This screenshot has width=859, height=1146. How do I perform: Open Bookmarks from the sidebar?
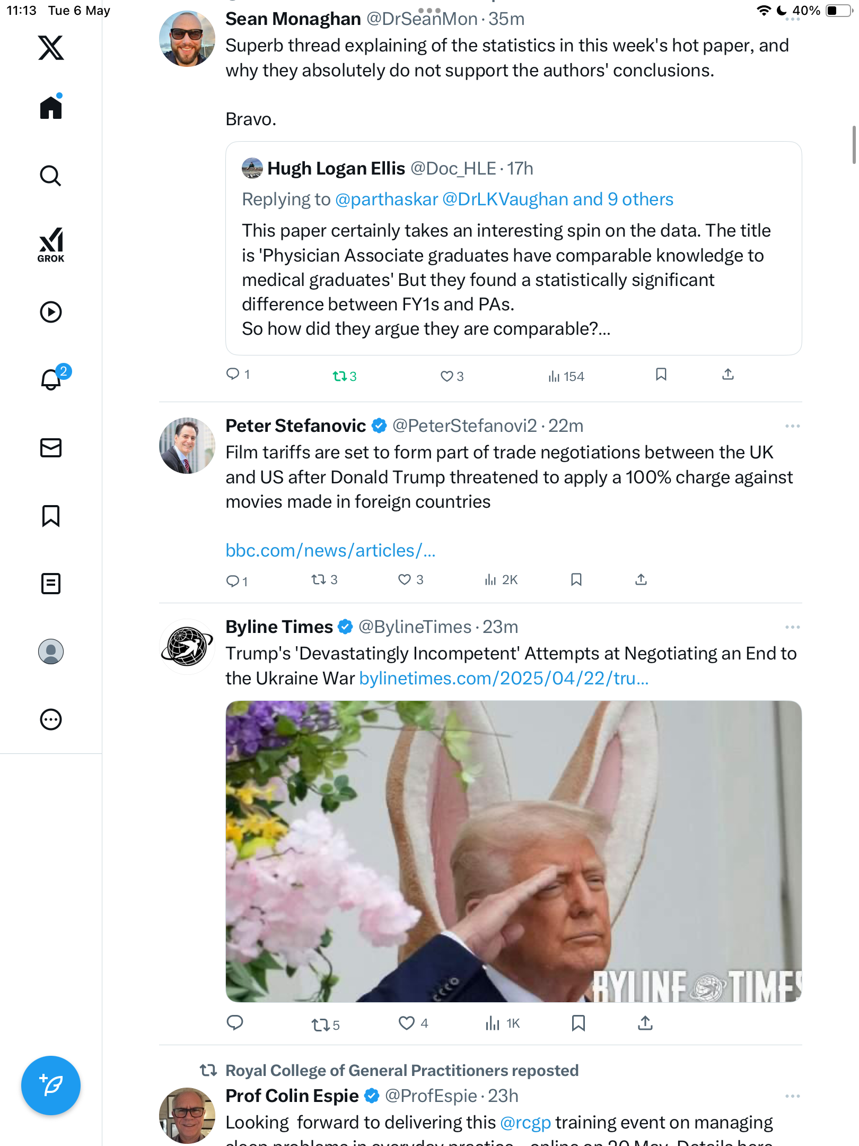[x=51, y=516]
